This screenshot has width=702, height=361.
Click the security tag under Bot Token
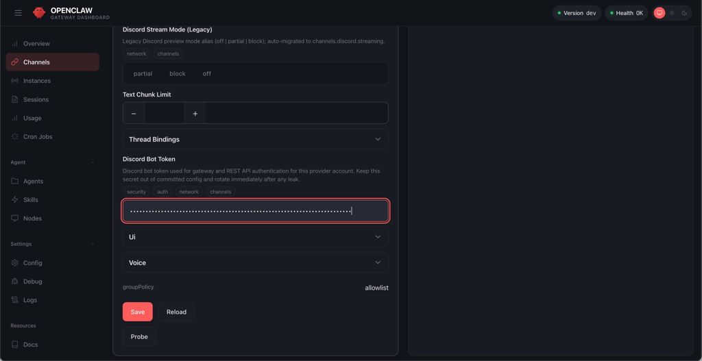click(x=136, y=191)
